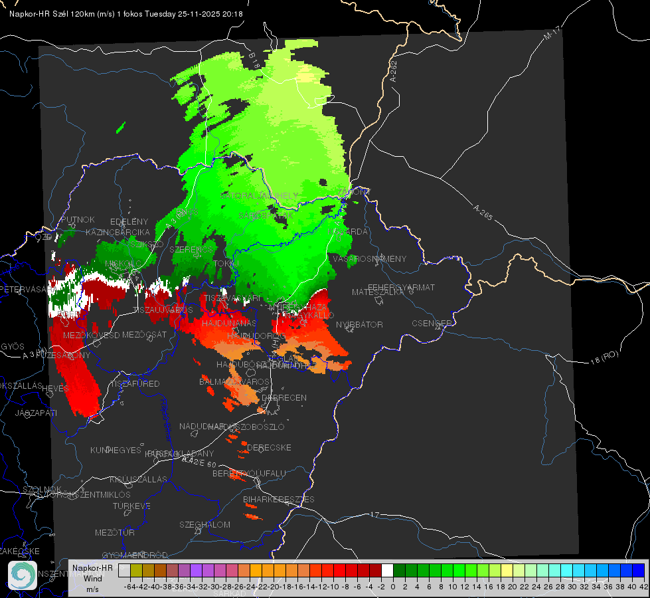Click the SZERENCS town label
This screenshot has height=598, width=650.
pyautogui.click(x=191, y=249)
